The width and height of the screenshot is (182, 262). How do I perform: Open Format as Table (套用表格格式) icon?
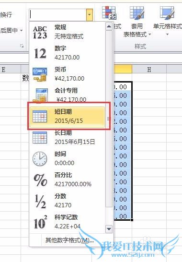[137, 12]
